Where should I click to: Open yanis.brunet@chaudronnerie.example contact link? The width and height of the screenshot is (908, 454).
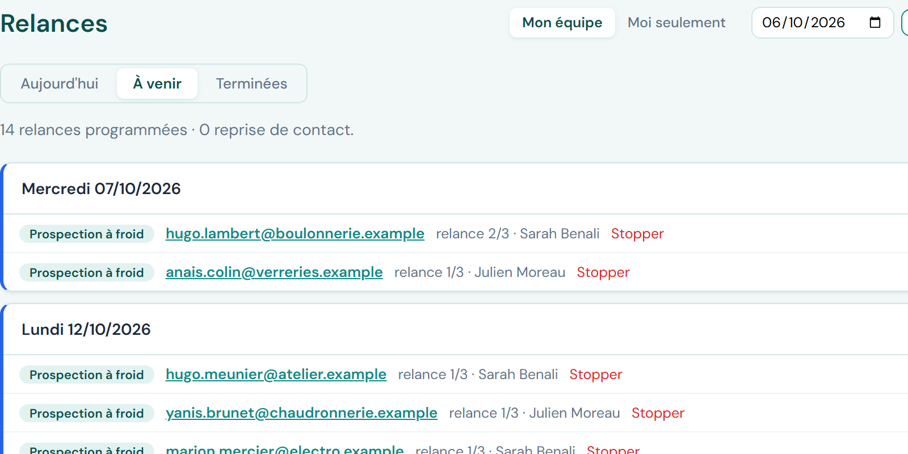click(301, 413)
